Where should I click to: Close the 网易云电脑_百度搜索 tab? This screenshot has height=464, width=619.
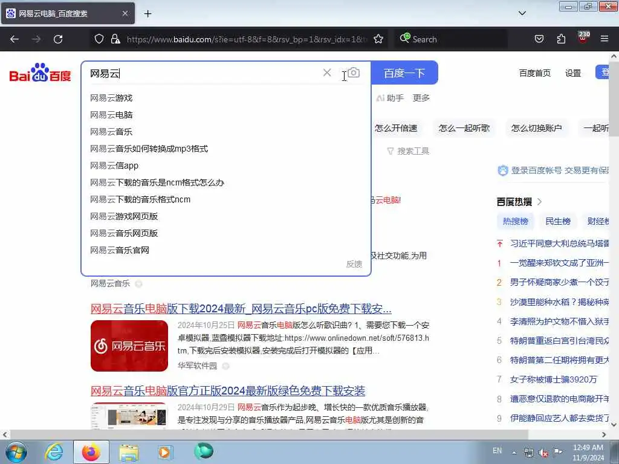tap(125, 13)
